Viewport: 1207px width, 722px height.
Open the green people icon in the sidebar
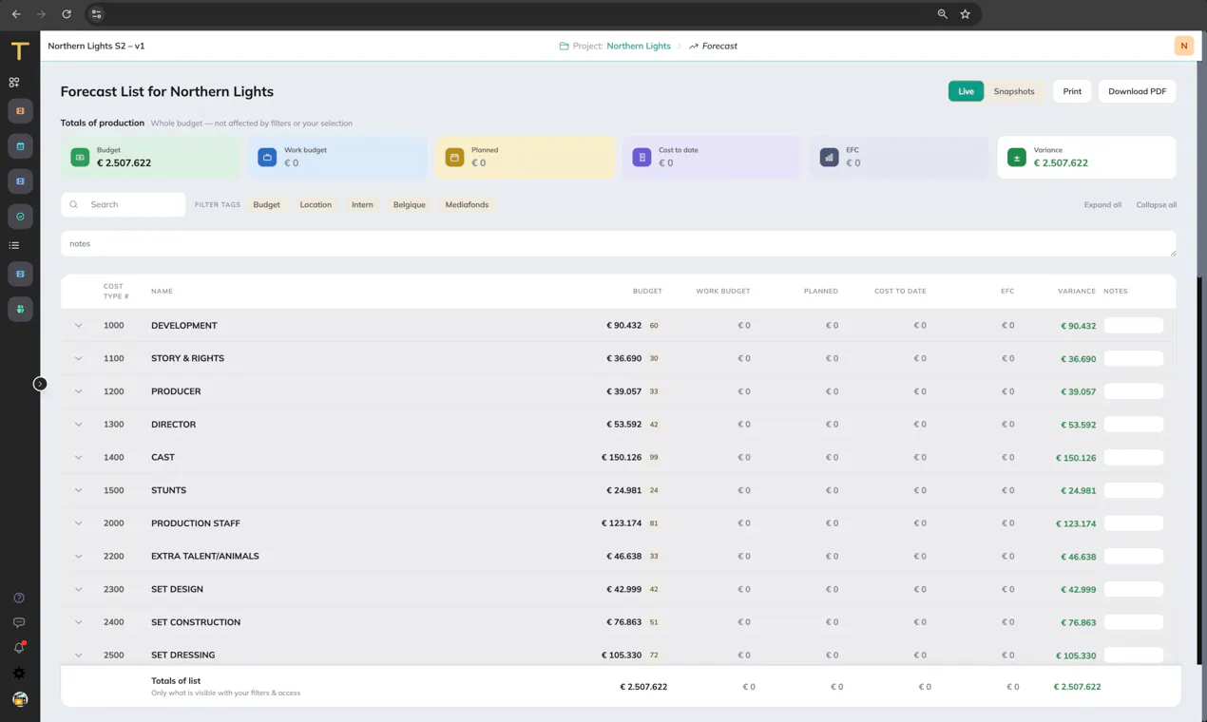coord(20,309)
